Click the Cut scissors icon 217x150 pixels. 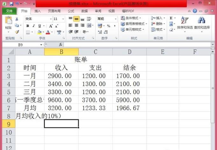click(17, 19)
